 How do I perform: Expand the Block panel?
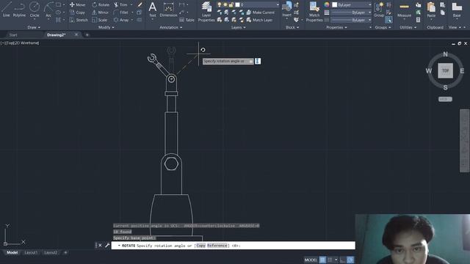pos(292,27)
